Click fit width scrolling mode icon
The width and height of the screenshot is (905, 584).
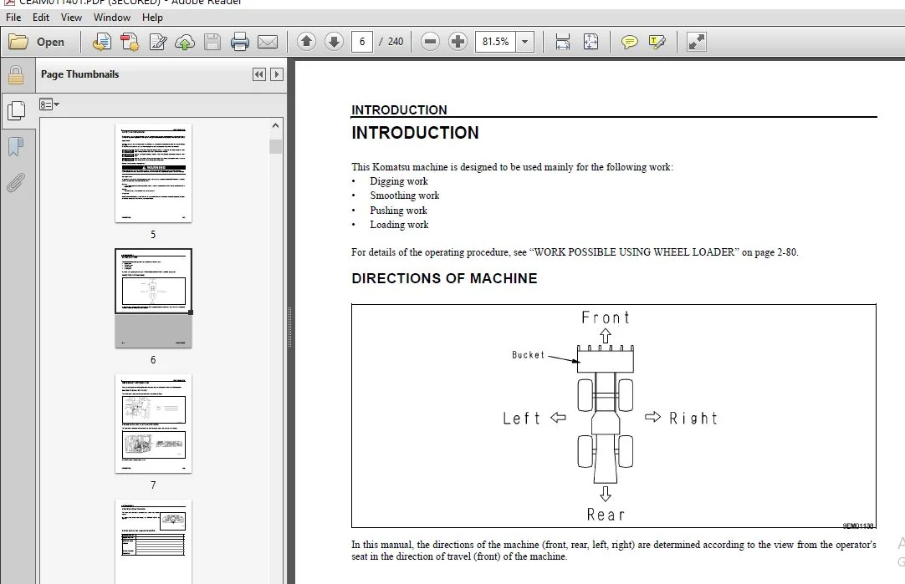pos(562,42)
